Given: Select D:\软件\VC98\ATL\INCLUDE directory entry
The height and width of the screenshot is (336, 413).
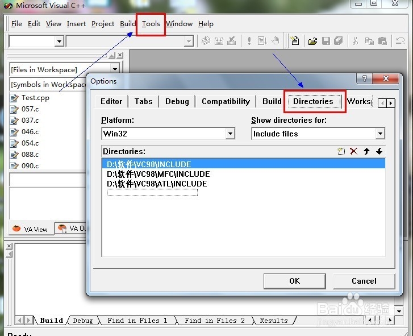Looking at the screenshot, I should [x=157, y=184].
